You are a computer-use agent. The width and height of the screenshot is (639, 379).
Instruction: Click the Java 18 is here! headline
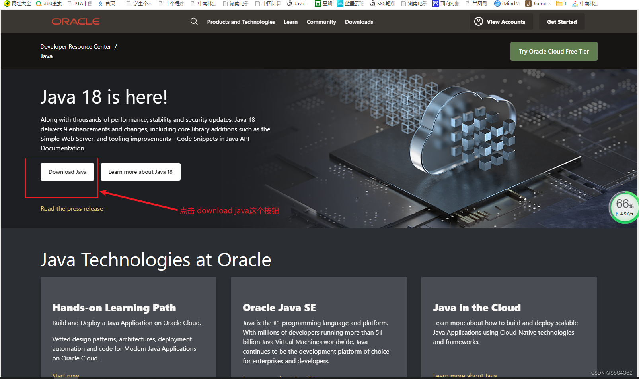104,97
